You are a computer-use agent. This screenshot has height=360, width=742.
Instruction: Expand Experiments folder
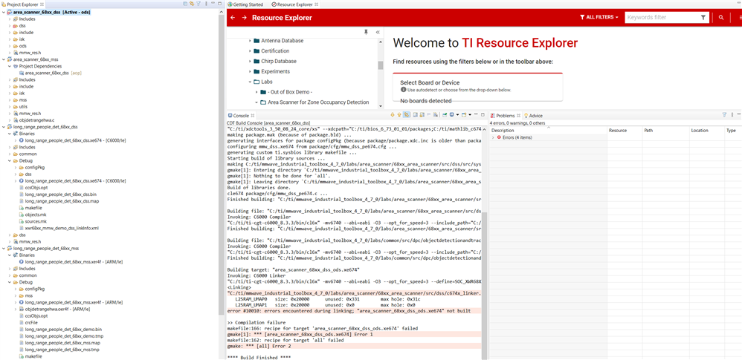click(x=251, y=71)
